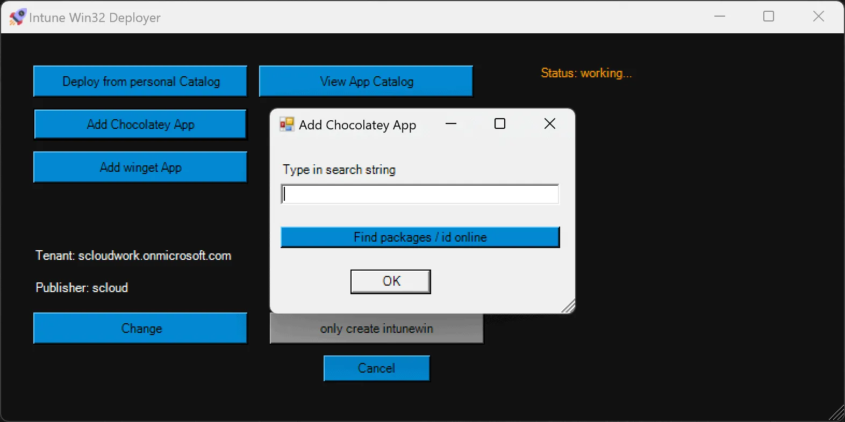Click the Intune Win32 Deployer rocket icon
This screenshot has height=422, width=845.
(x=17, y=17)
